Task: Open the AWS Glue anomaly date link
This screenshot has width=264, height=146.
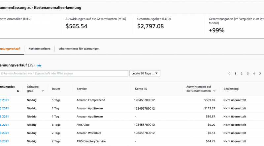Action: click(x=4, y=125)
